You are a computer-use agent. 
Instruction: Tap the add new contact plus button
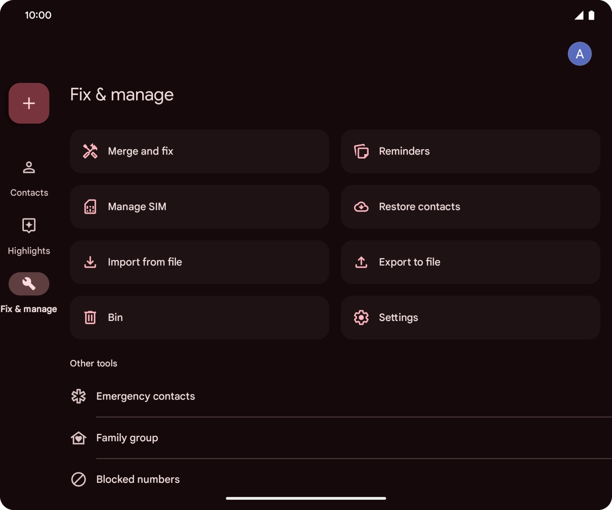29,103
